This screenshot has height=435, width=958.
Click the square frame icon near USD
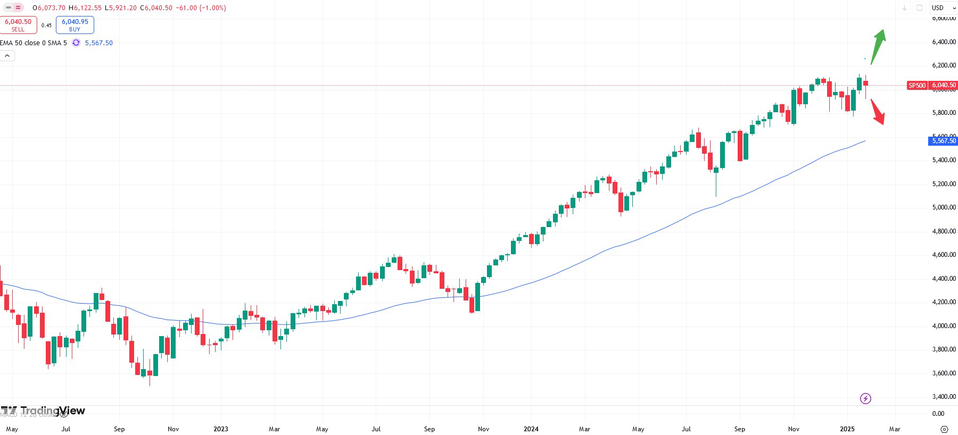[x=919, y=8]
